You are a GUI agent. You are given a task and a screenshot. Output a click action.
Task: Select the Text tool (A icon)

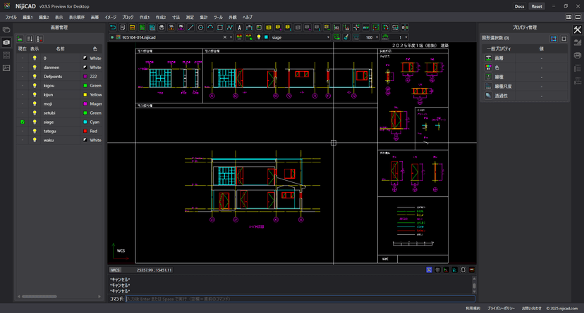coord(239,27)
